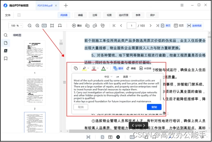Open the 文件 file menu
This screenshot has width=212, height=142.
click(x=8, y=15)
